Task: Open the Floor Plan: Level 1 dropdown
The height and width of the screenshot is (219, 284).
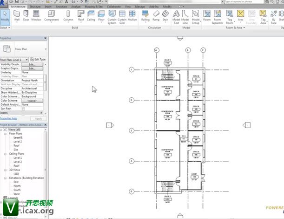Action: (14, 60)
